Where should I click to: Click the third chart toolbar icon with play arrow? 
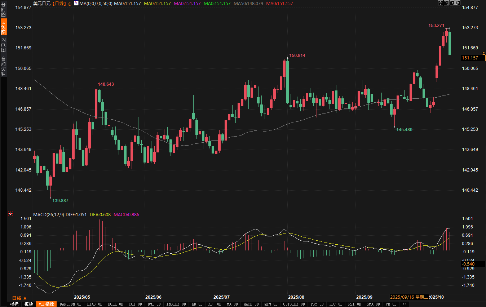tap(452, 3)
